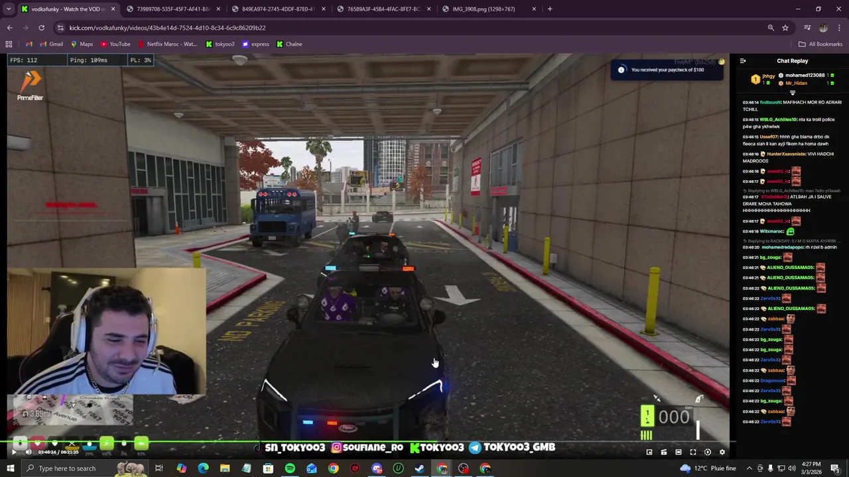The height and width of the screenshot is (477, 849).
Task: Switch to the 73989708-535F tab
Action: click(173, 9)
